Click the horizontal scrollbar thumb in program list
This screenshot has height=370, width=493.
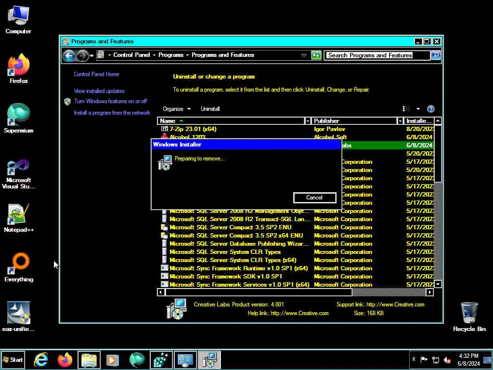(259, 292)
